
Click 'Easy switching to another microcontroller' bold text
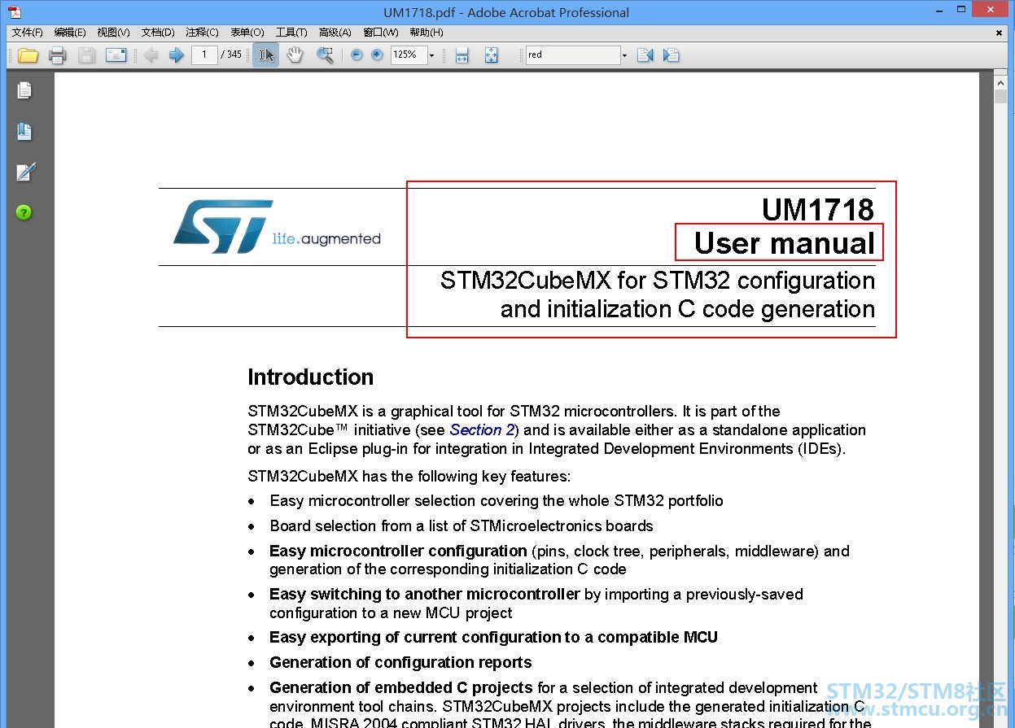(425, 595)
